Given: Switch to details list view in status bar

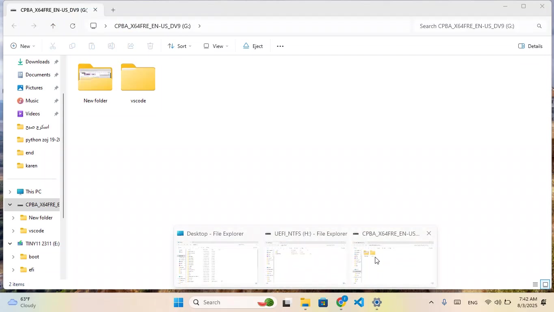Looking at the screenshot, I should tap(535, 284).
